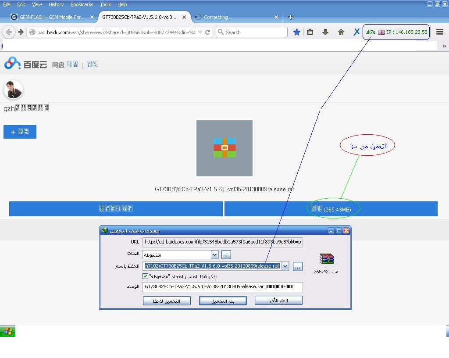Click the bookmark star icon

click(x=297, y=32)
